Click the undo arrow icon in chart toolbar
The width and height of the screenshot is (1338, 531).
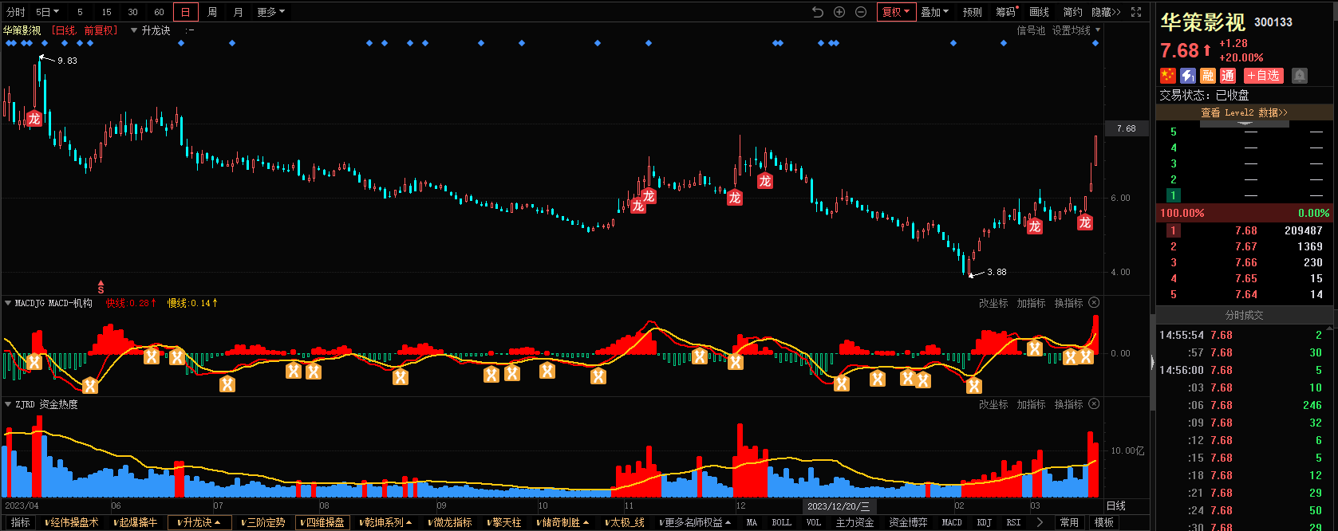(x=818, y=12)
